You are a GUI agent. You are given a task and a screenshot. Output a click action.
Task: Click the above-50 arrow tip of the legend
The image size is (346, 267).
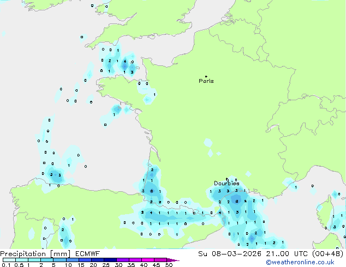pyautogui.click(x=173, y=260)
